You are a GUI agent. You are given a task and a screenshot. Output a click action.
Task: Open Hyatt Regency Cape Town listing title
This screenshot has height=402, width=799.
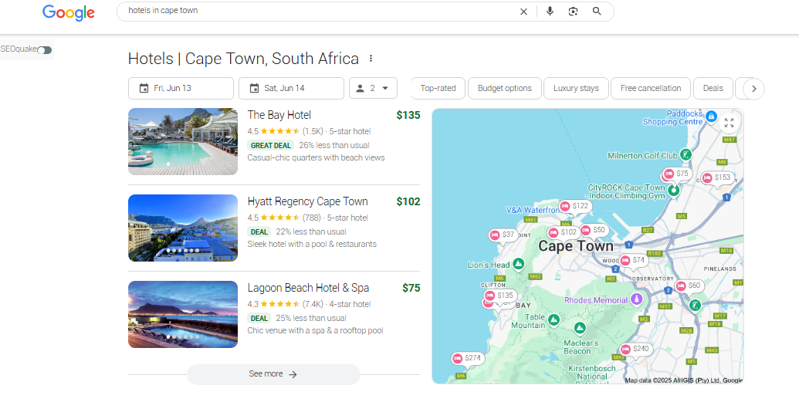coord(308,201)
